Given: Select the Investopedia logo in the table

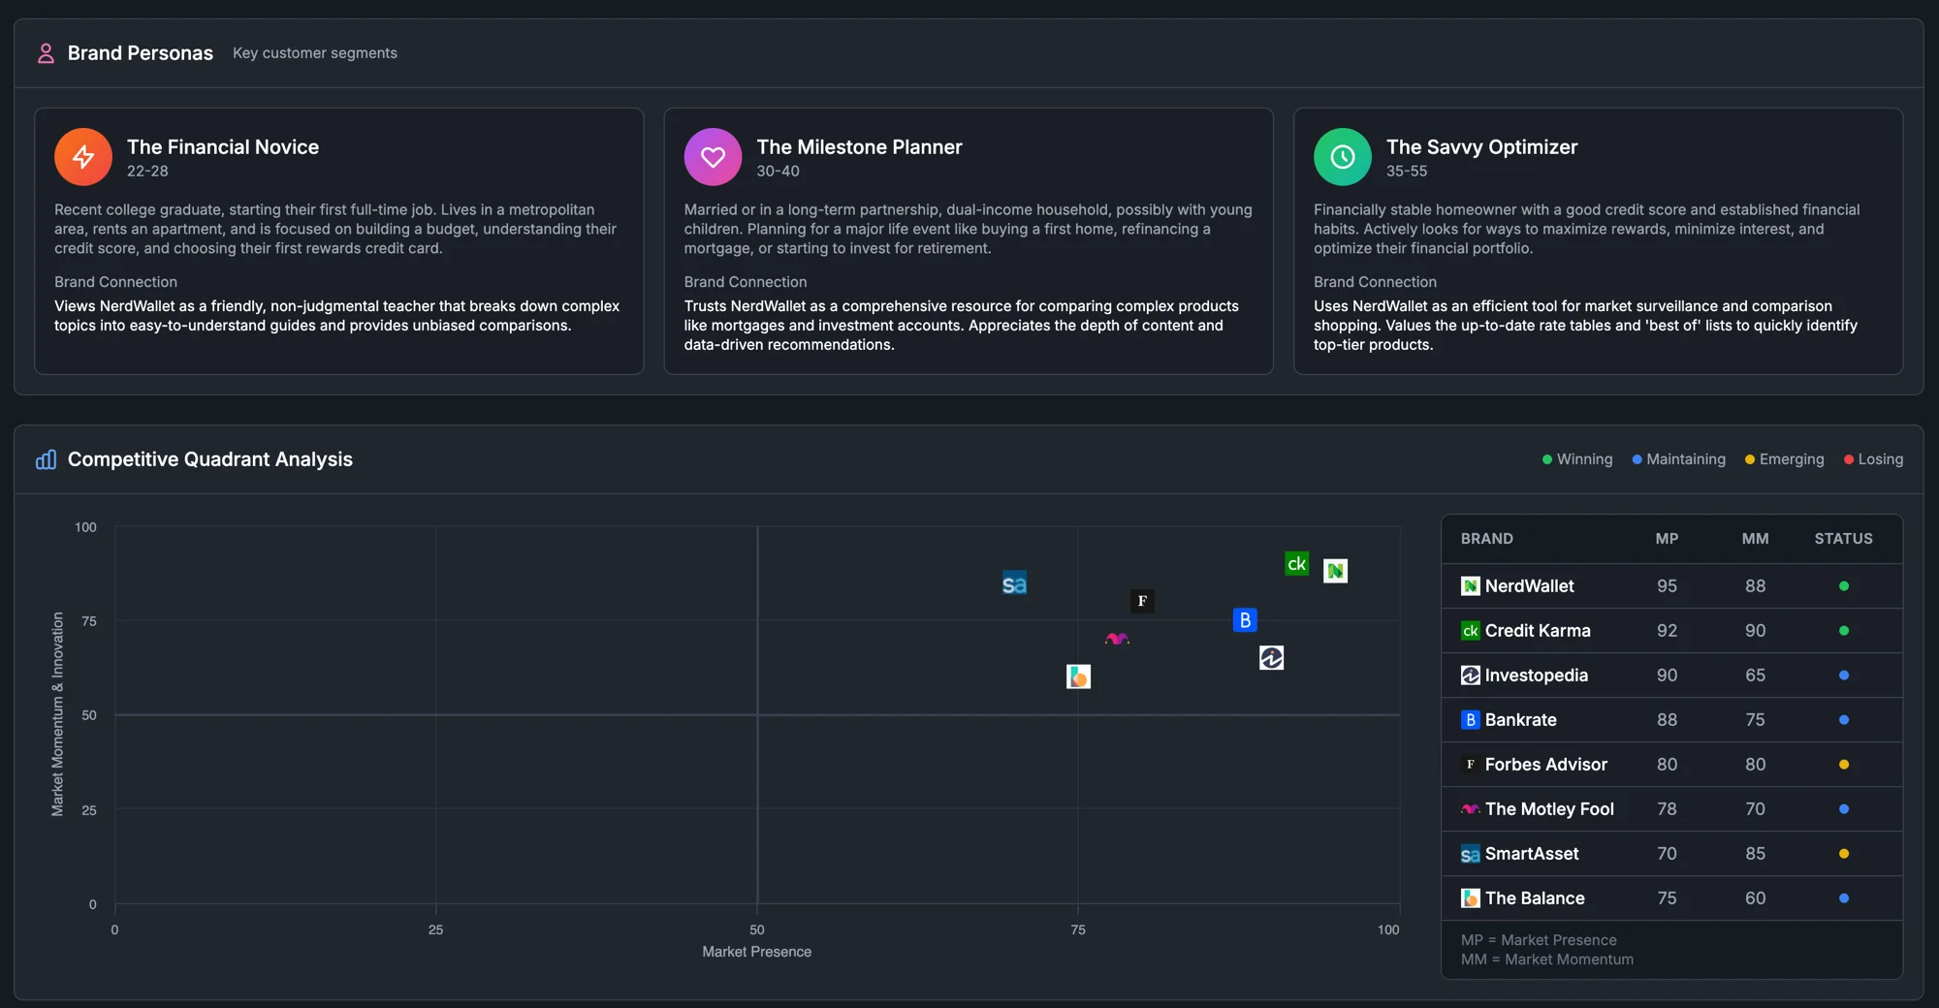Looking at the screenshot, I should 1470,676.
